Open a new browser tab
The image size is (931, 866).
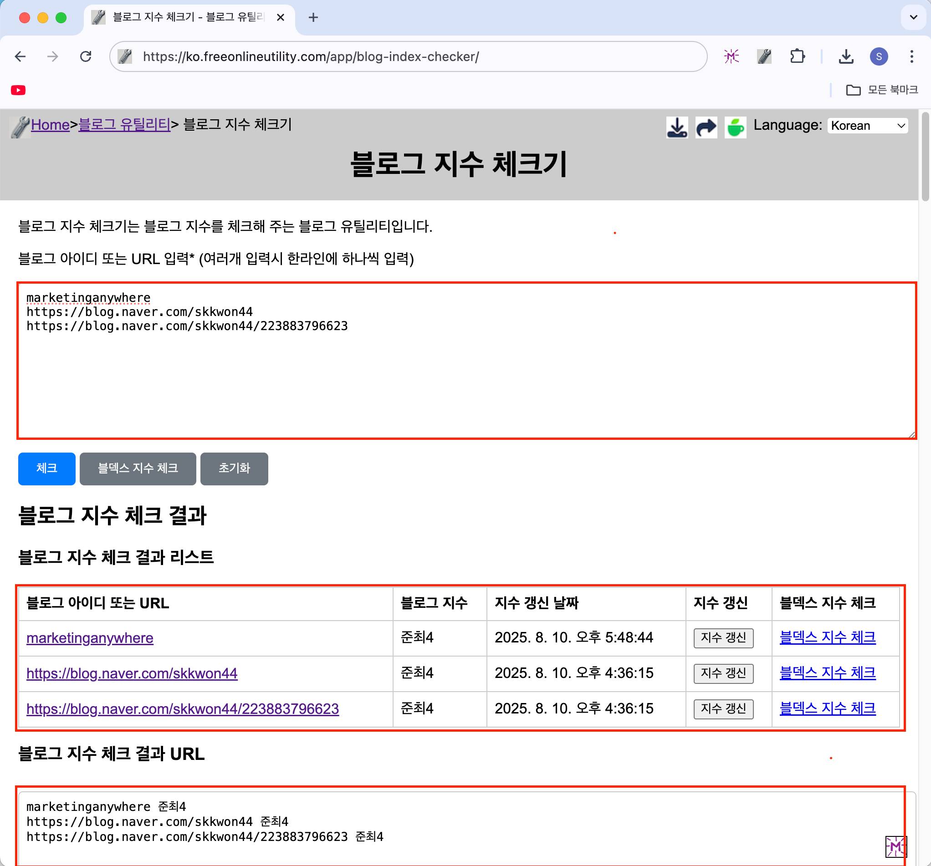click(x=313, y=17)
